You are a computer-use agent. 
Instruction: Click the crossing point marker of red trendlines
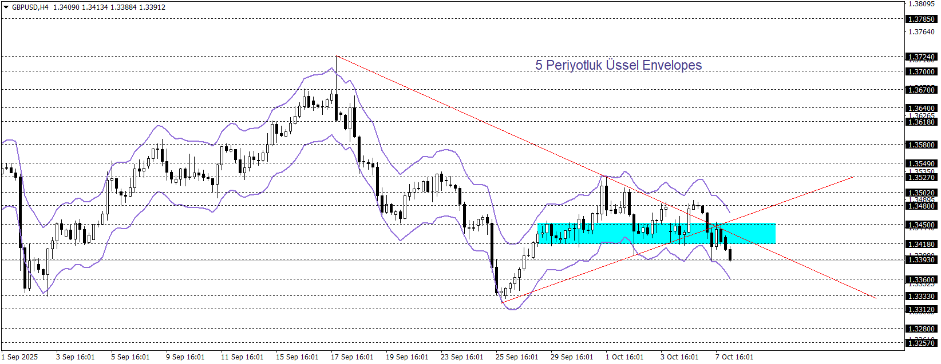tap(717, 226)
